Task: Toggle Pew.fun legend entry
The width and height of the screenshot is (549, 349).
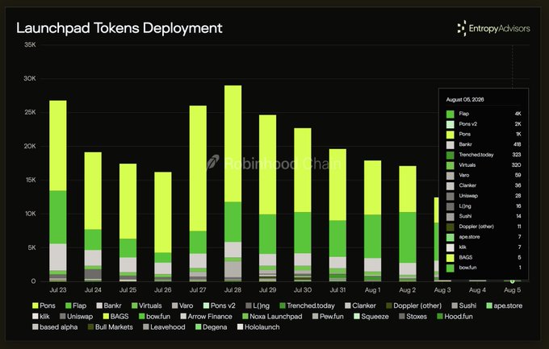Action: (328, 317)
